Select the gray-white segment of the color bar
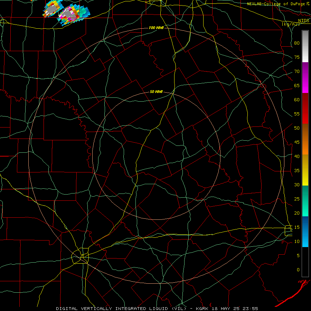The height and width of the screenshot is (311, 311). click(x=305, y=46)
